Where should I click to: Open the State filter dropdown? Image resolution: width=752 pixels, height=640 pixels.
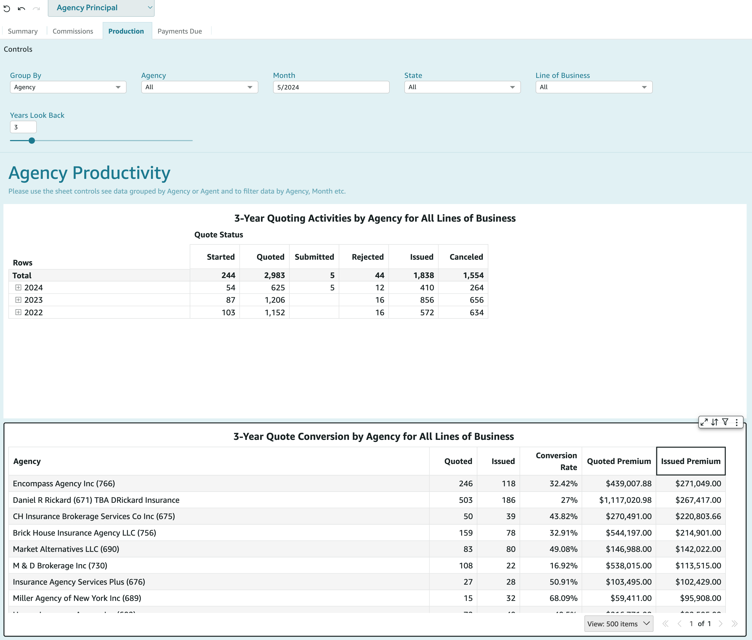coord(462,87)
